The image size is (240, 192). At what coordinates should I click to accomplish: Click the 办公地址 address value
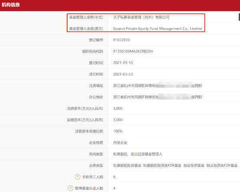click(x=158, y=97)
